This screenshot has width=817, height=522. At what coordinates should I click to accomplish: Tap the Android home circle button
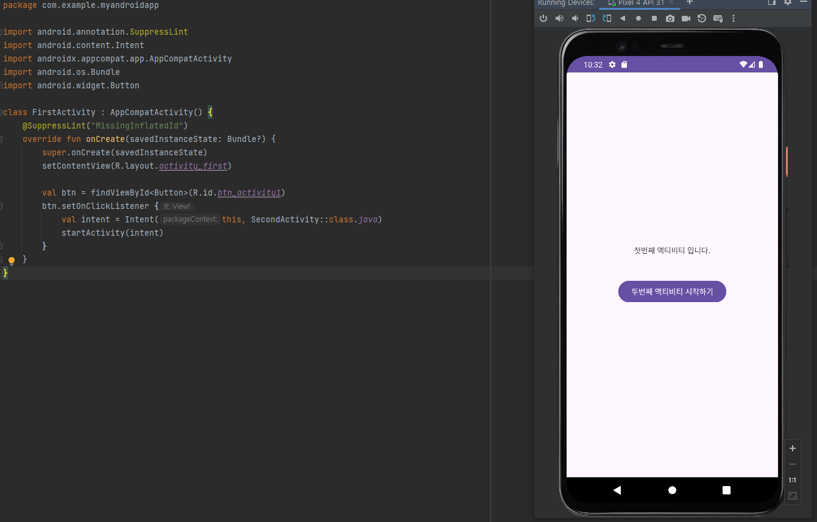coord(672,490)
